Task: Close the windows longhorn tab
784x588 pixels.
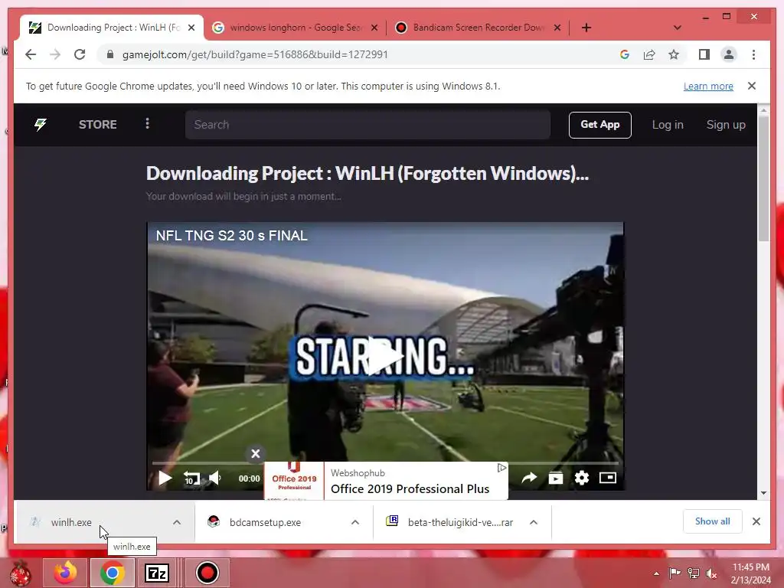Action: pyautogui.click(x=374, y=28)
